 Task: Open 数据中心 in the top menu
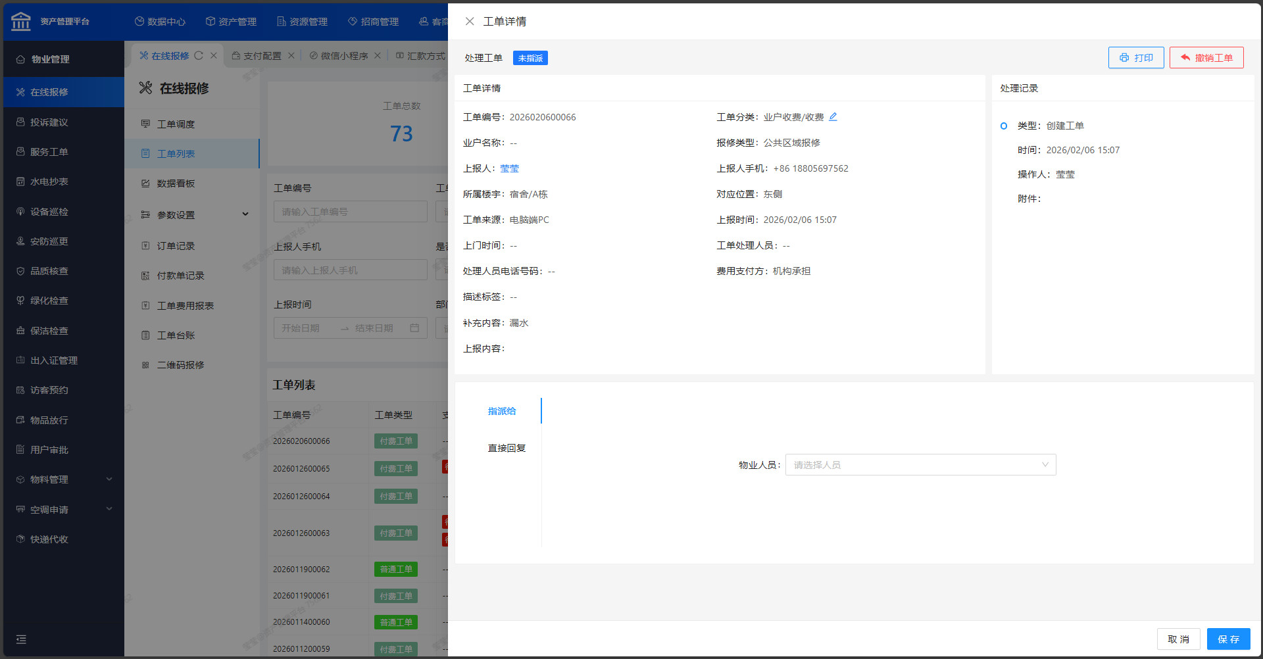coord(160,22)
